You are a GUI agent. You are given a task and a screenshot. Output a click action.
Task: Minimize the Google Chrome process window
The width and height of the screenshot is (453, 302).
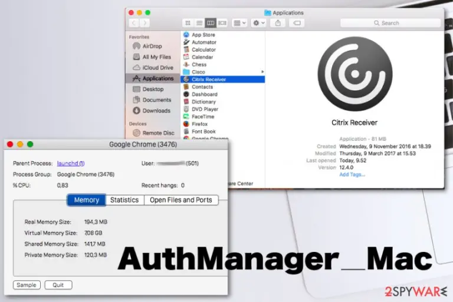[20, 144]
